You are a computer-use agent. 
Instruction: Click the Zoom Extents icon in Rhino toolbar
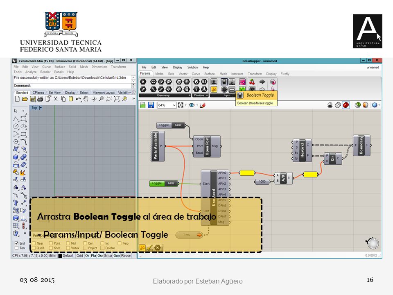(x=117, y=99)
